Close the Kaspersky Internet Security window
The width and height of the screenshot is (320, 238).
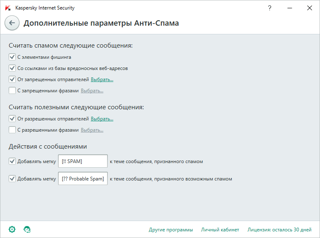pyautogui.click(x=310, y=8)
